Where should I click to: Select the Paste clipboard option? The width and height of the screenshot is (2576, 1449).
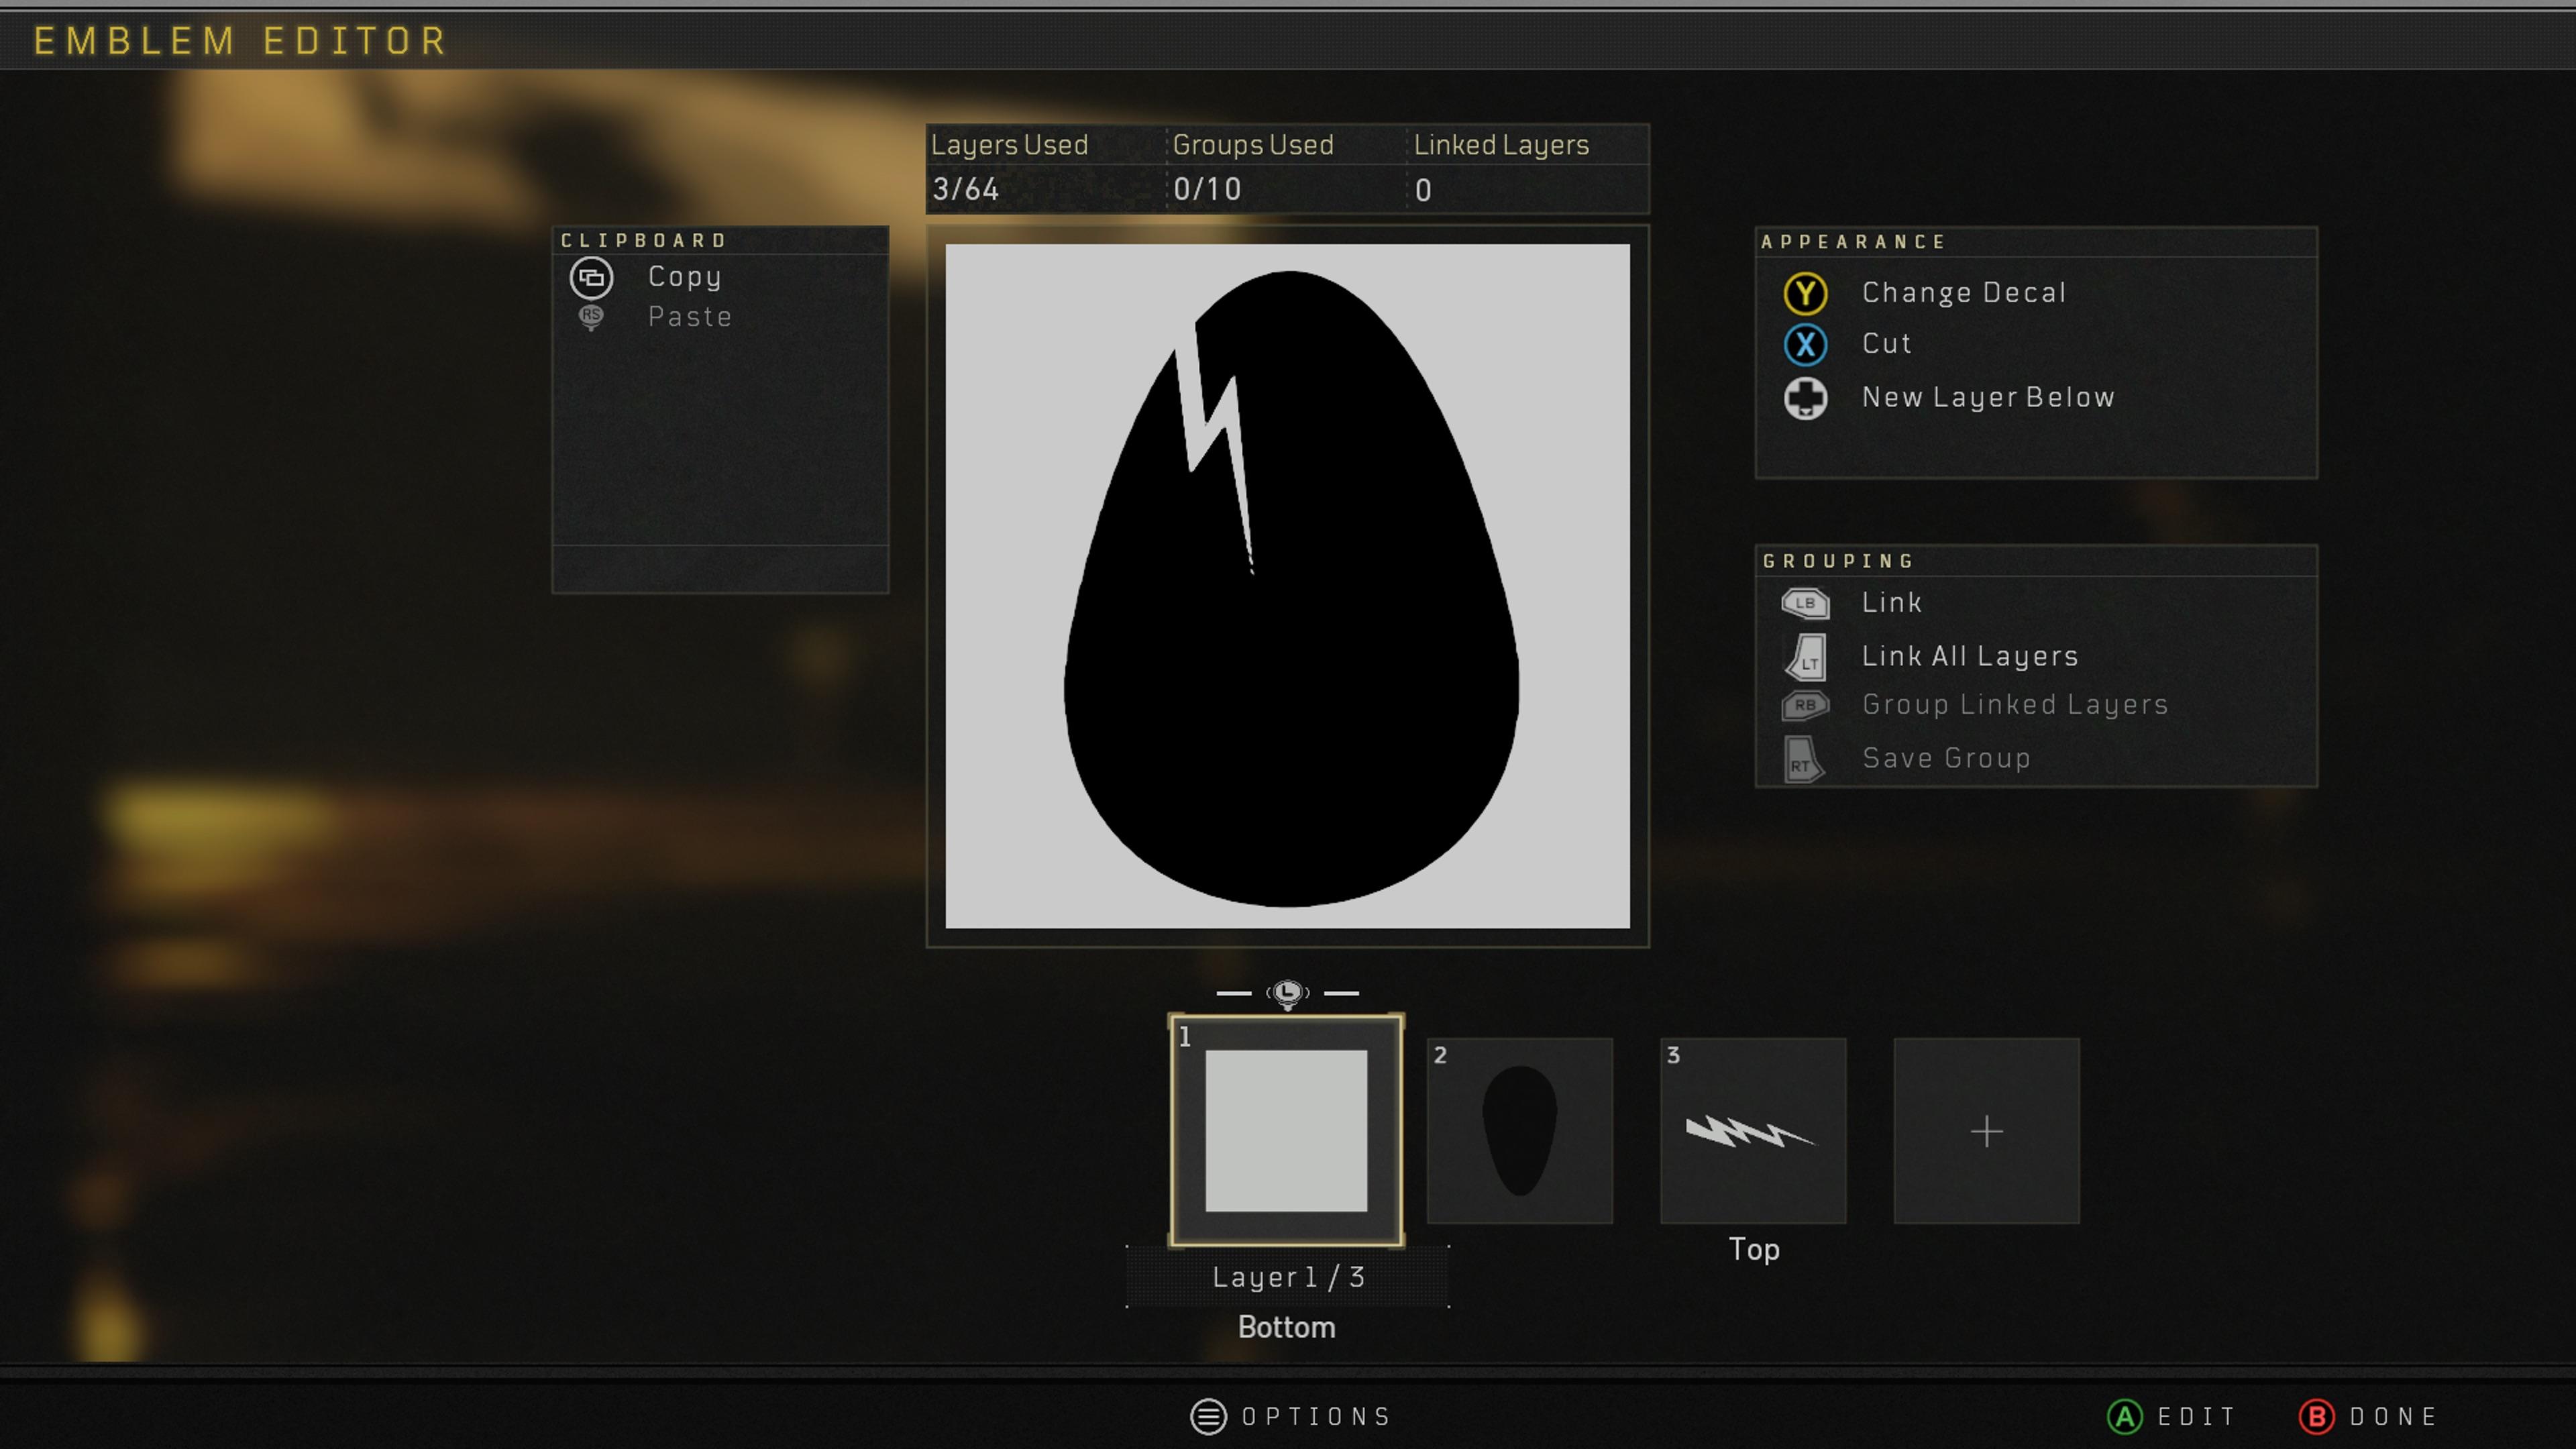[689, 317]
